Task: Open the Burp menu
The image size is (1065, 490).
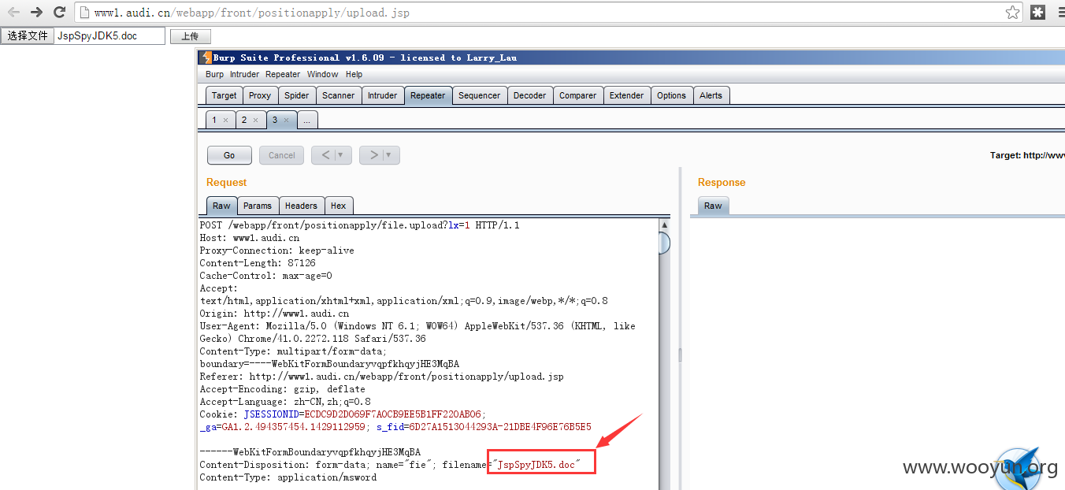Action: (214, 74)
